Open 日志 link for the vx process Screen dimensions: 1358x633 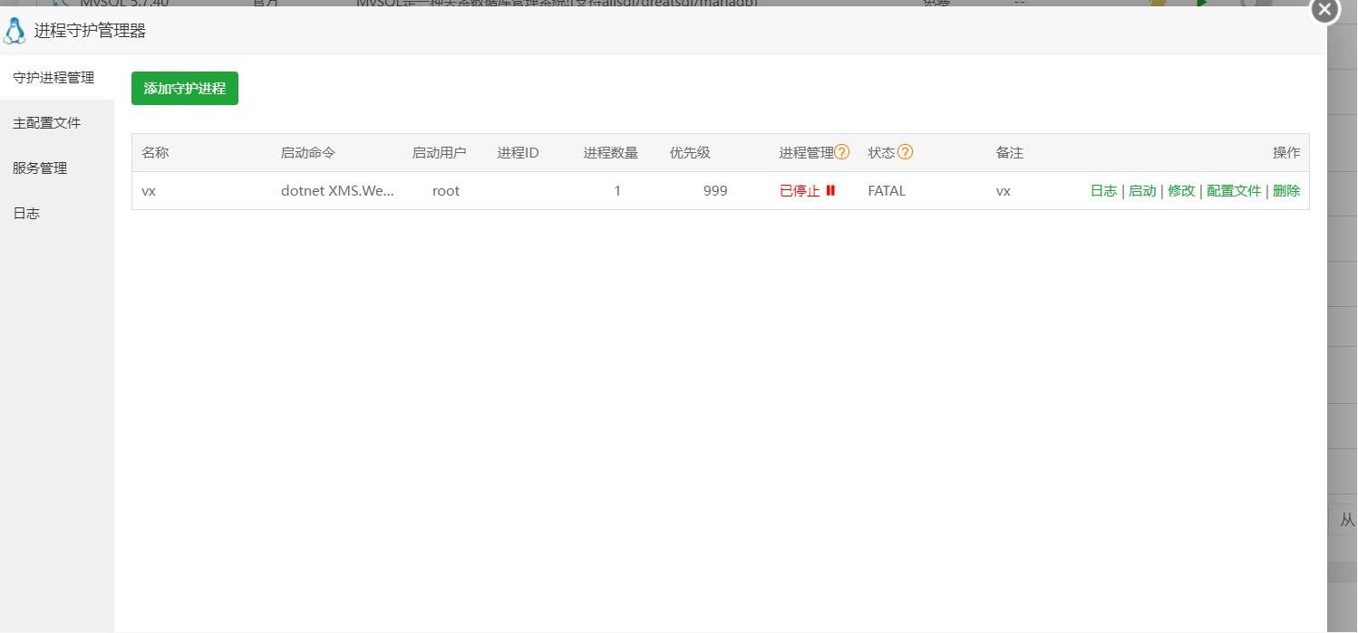[1103, 190]
